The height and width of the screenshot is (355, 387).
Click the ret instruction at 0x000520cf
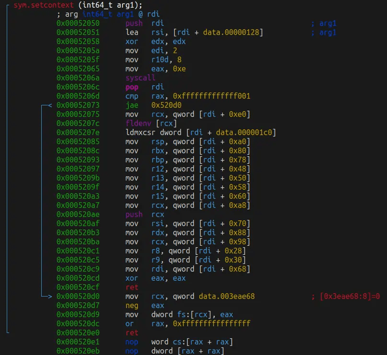(x=132, y=287)
